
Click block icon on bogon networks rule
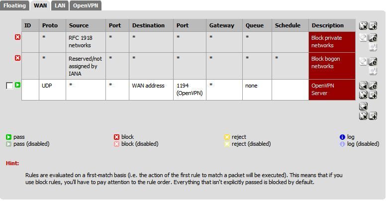tap(17, 58)
